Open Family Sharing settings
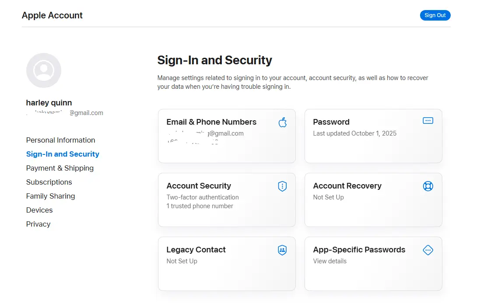This screenshot has width=487, height=304. coord(50,196)
